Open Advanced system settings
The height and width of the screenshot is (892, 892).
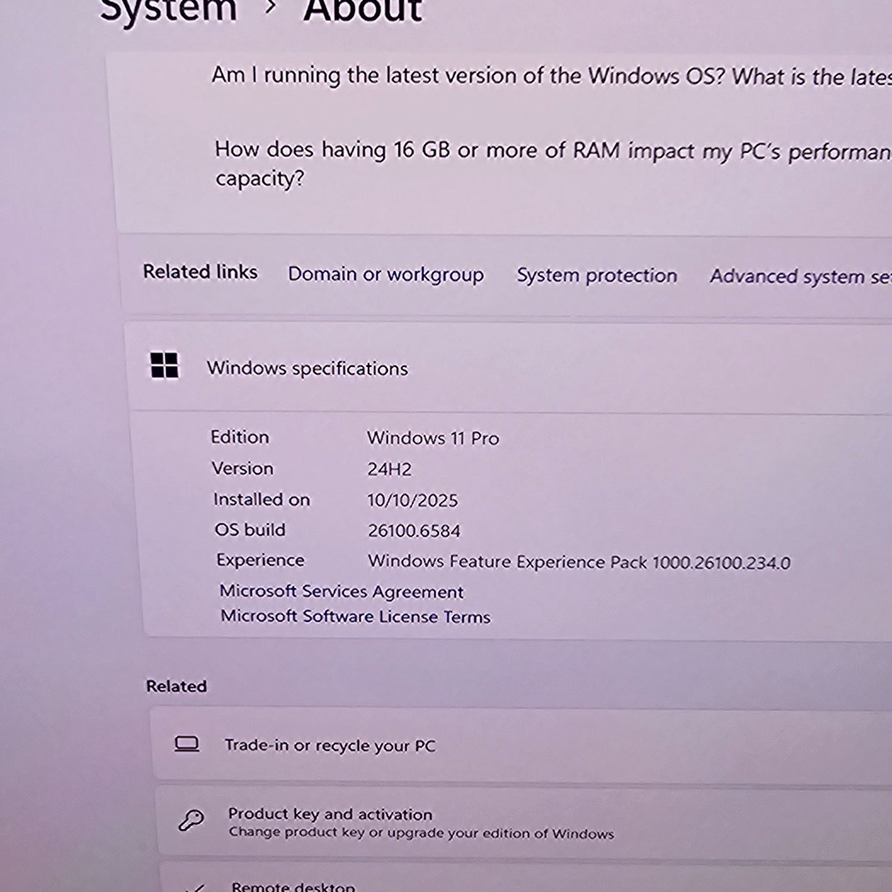click(x=799, y=277)
